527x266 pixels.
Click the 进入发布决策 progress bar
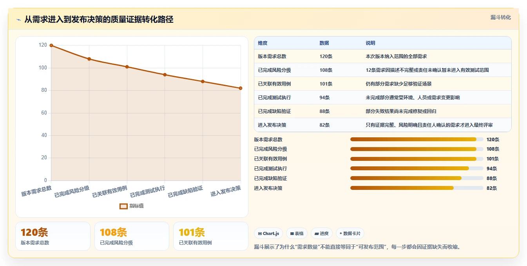click(417, 188)
